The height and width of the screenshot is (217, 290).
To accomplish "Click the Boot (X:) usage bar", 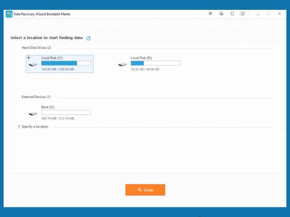I will (x=66, y=112).
